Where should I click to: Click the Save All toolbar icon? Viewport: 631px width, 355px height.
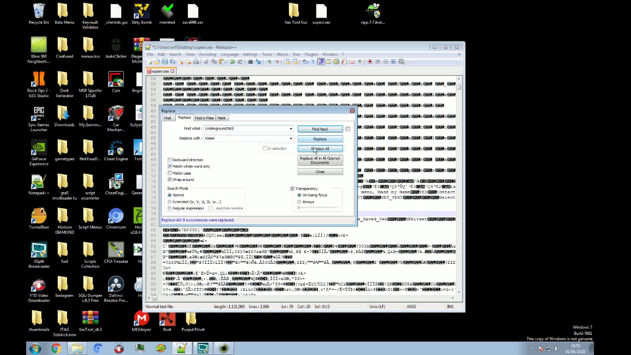[x=173, y=62]
